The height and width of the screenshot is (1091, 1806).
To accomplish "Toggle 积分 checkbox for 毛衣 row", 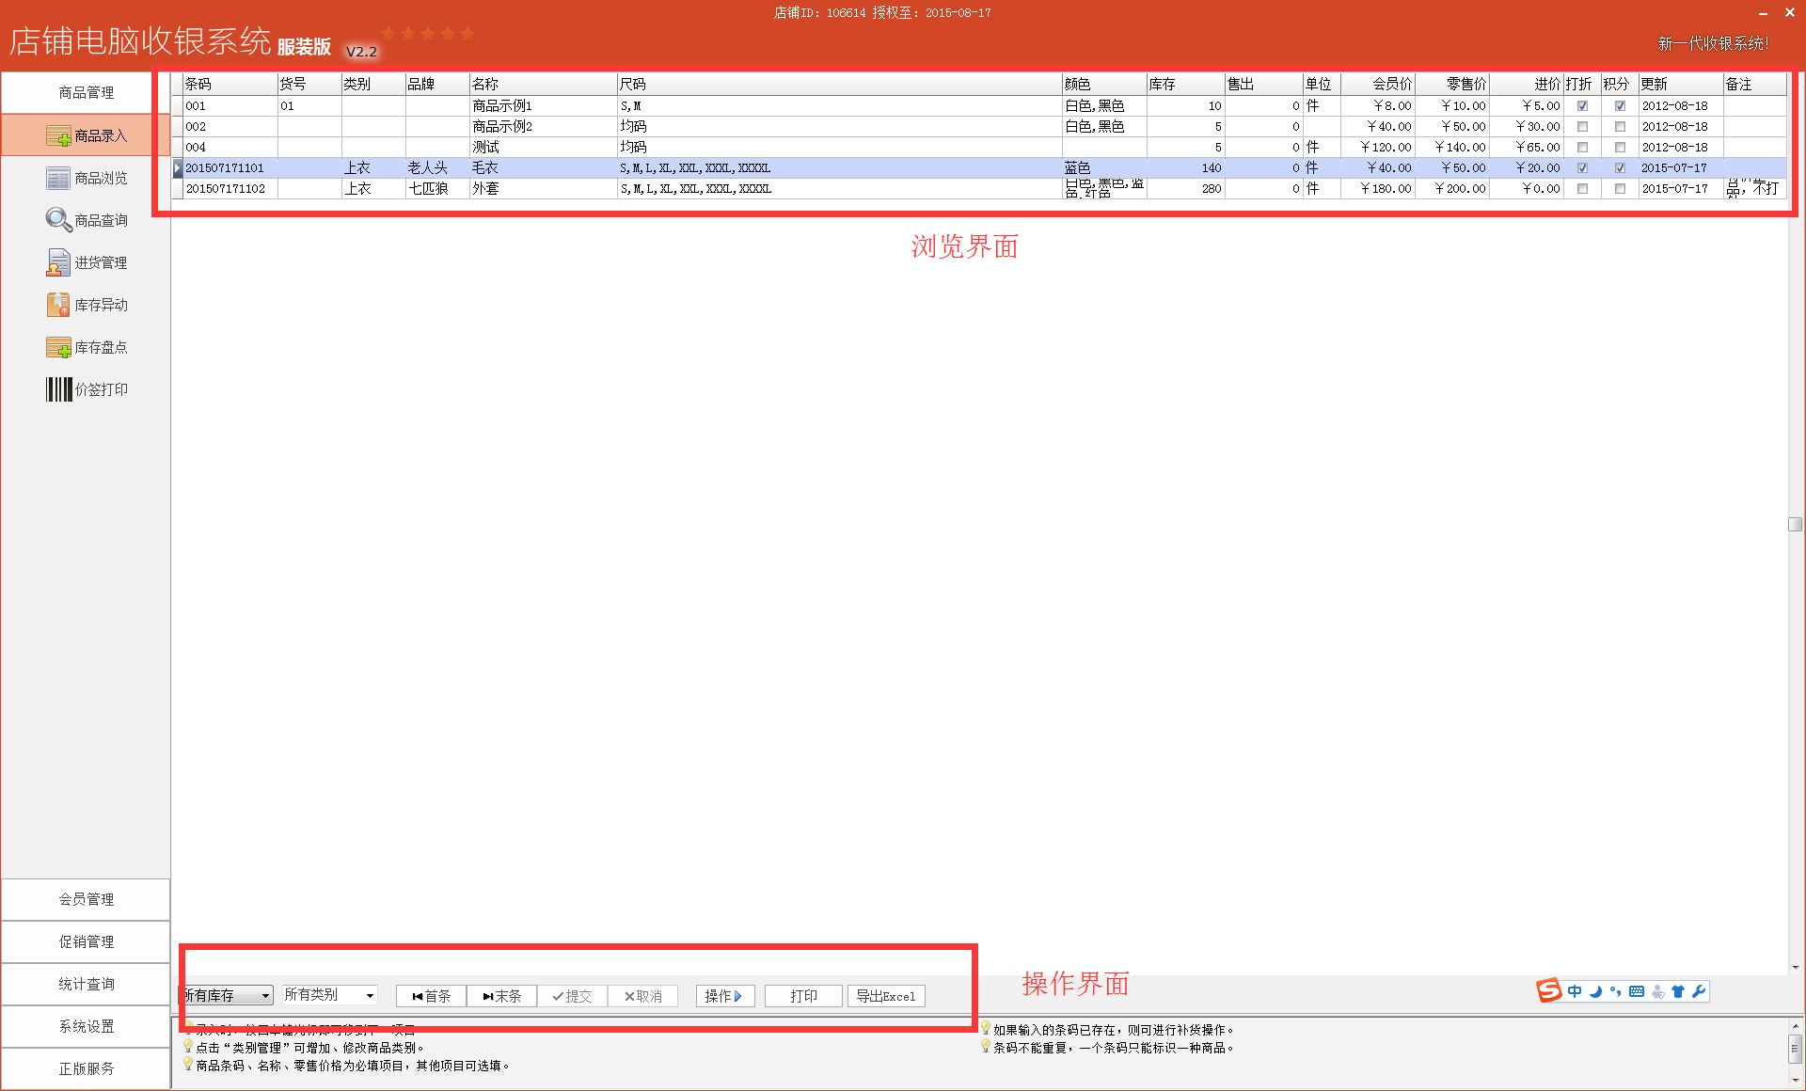I will (x=1620, y=168).
